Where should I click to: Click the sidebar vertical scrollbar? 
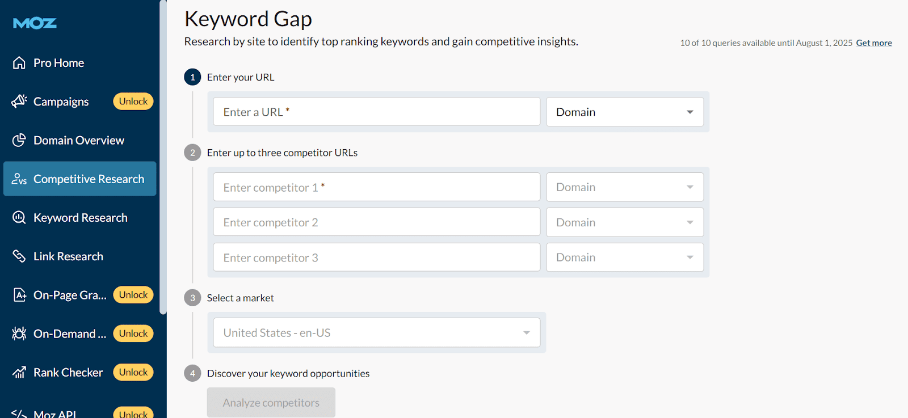coord(163,159)
